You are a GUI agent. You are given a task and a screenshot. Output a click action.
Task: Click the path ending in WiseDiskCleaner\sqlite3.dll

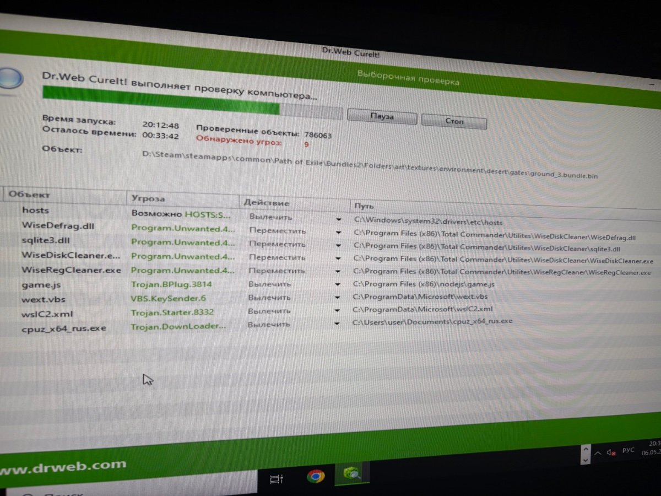487,247
